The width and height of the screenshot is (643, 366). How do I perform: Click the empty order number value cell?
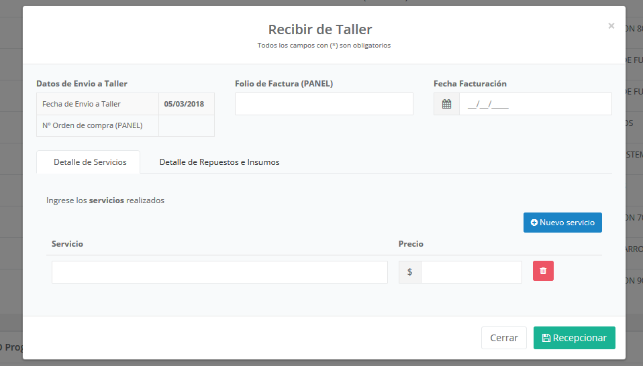click(186, 125)
